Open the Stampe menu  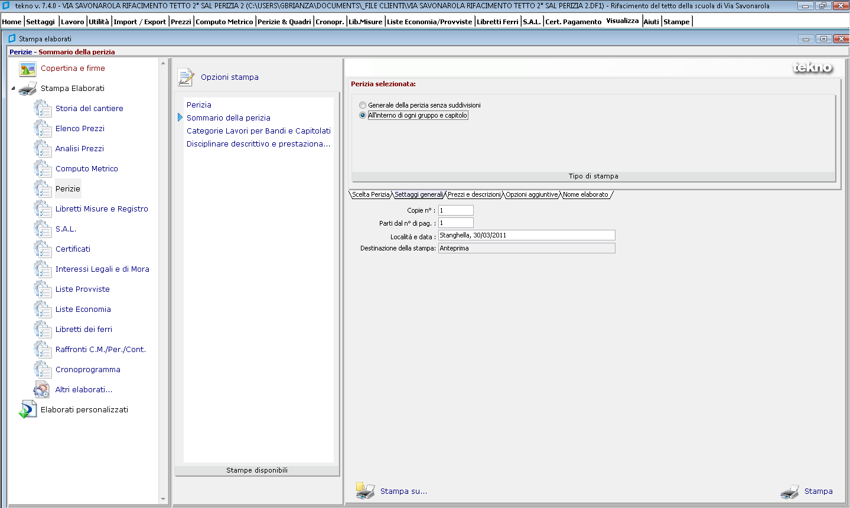coord(677,22)
